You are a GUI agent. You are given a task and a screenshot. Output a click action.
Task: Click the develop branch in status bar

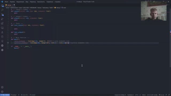point(14,95)
